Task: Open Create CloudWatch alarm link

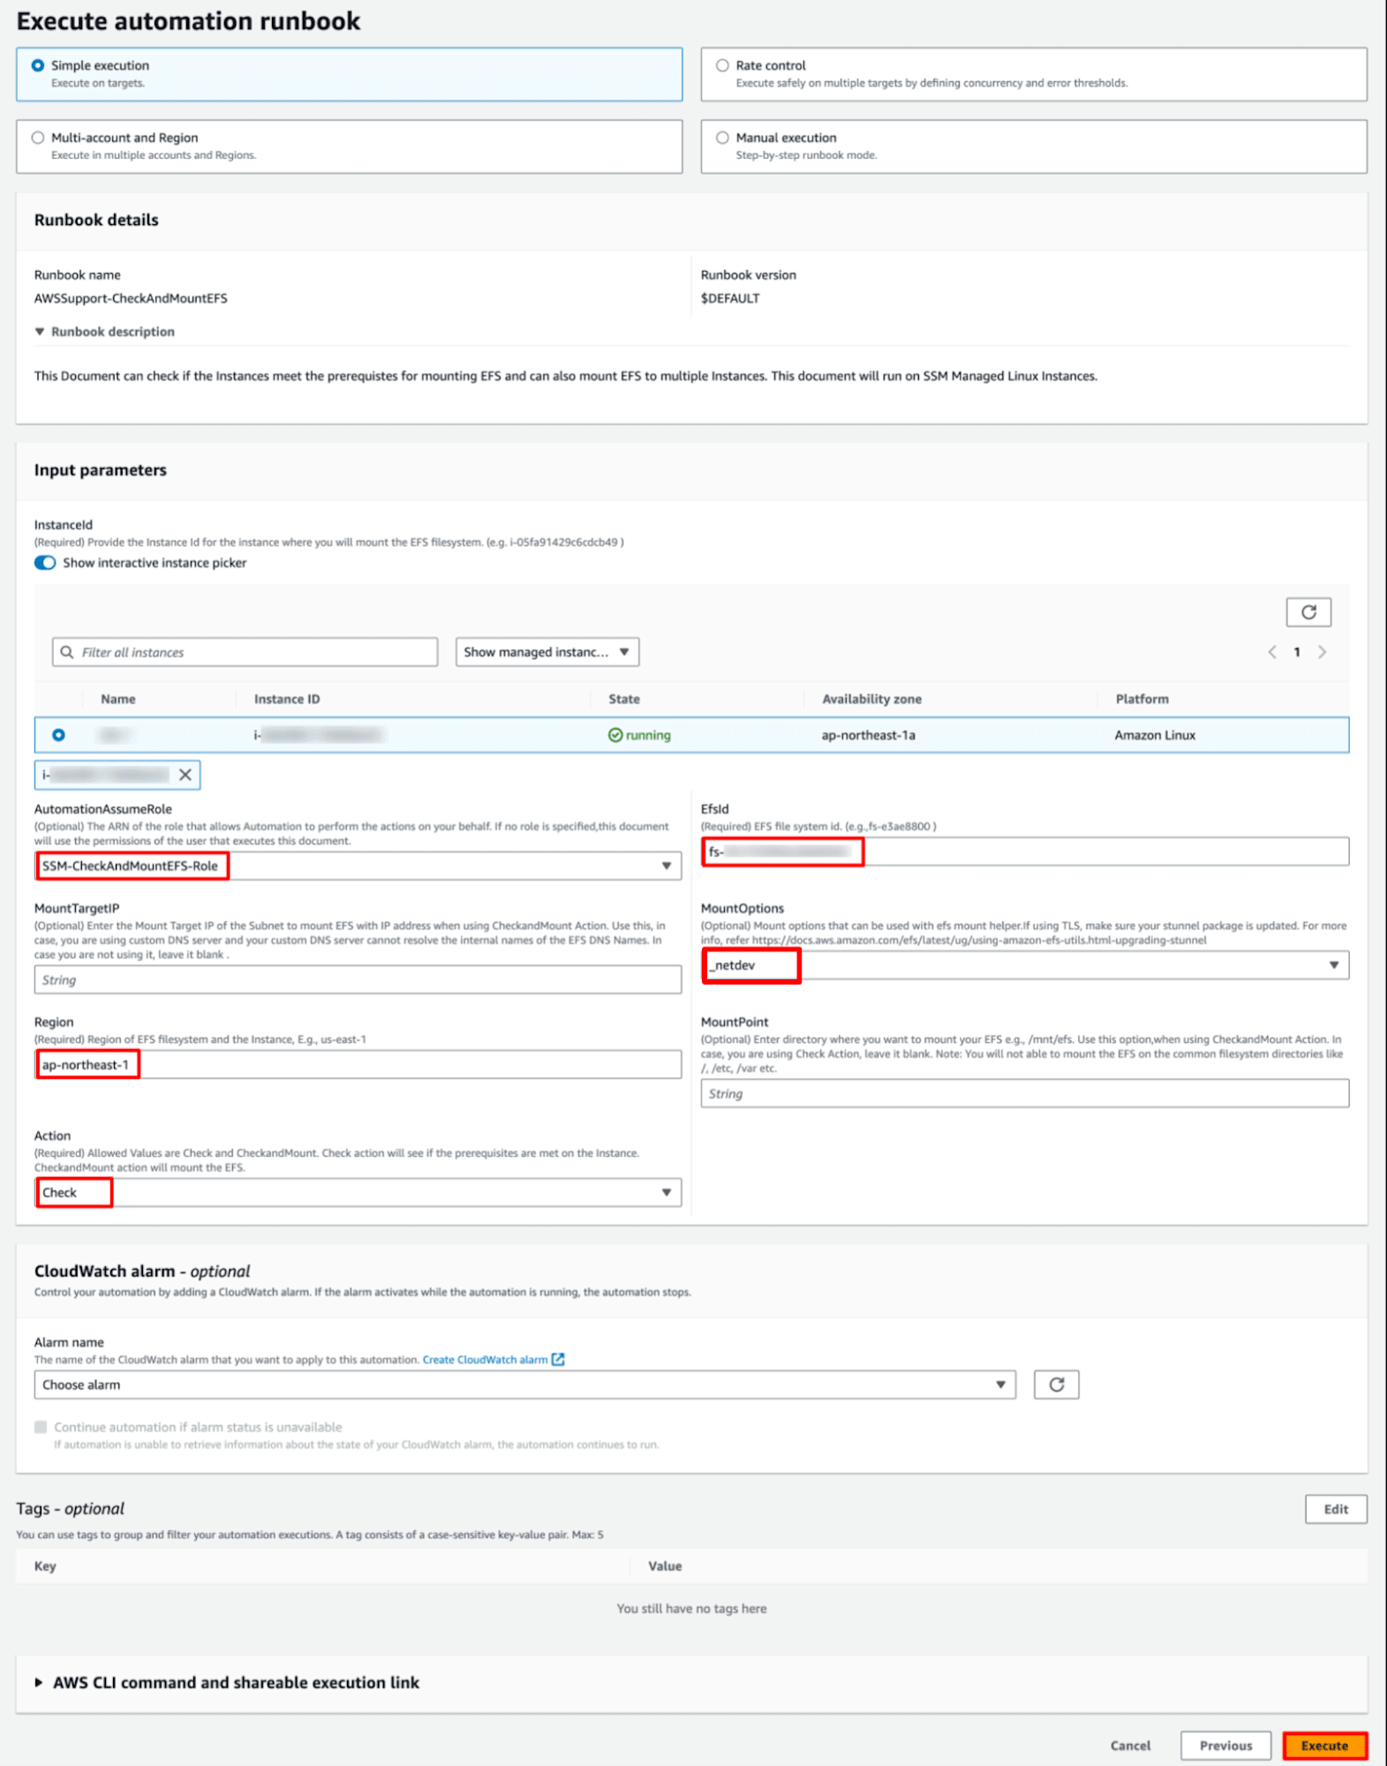Action: click(x=493, y=1360)
